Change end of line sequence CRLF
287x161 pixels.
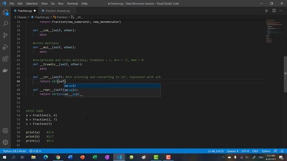coord(255,151)
